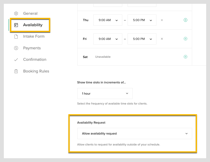Click the General gear icon
The width and height of the screenshot is (210, 162).
(16, 13)
